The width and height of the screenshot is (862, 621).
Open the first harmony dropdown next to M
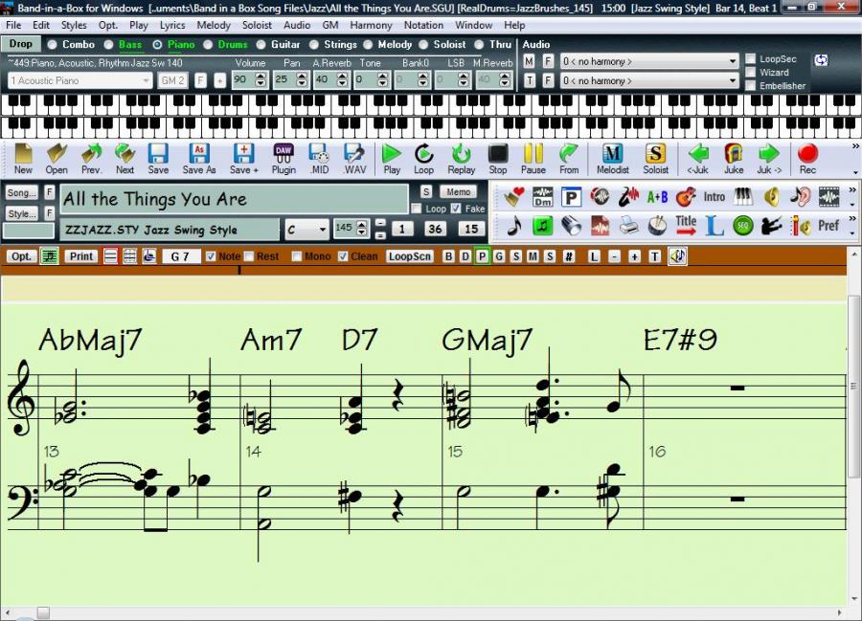coord(649,61)
